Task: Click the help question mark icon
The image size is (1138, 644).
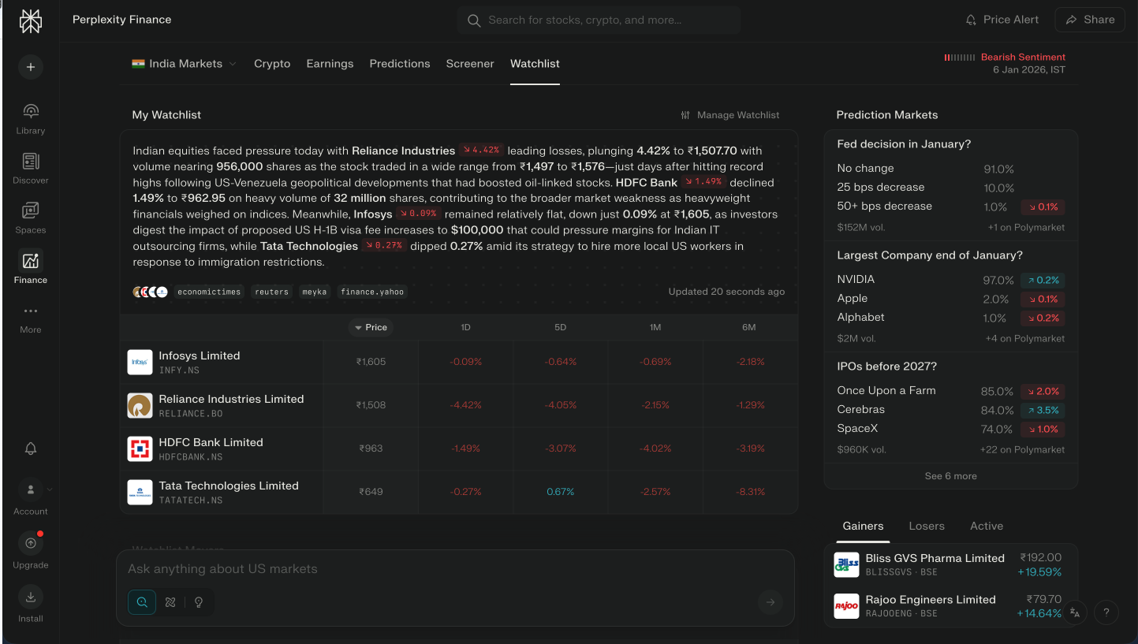Action: [x=1106, y=612]
